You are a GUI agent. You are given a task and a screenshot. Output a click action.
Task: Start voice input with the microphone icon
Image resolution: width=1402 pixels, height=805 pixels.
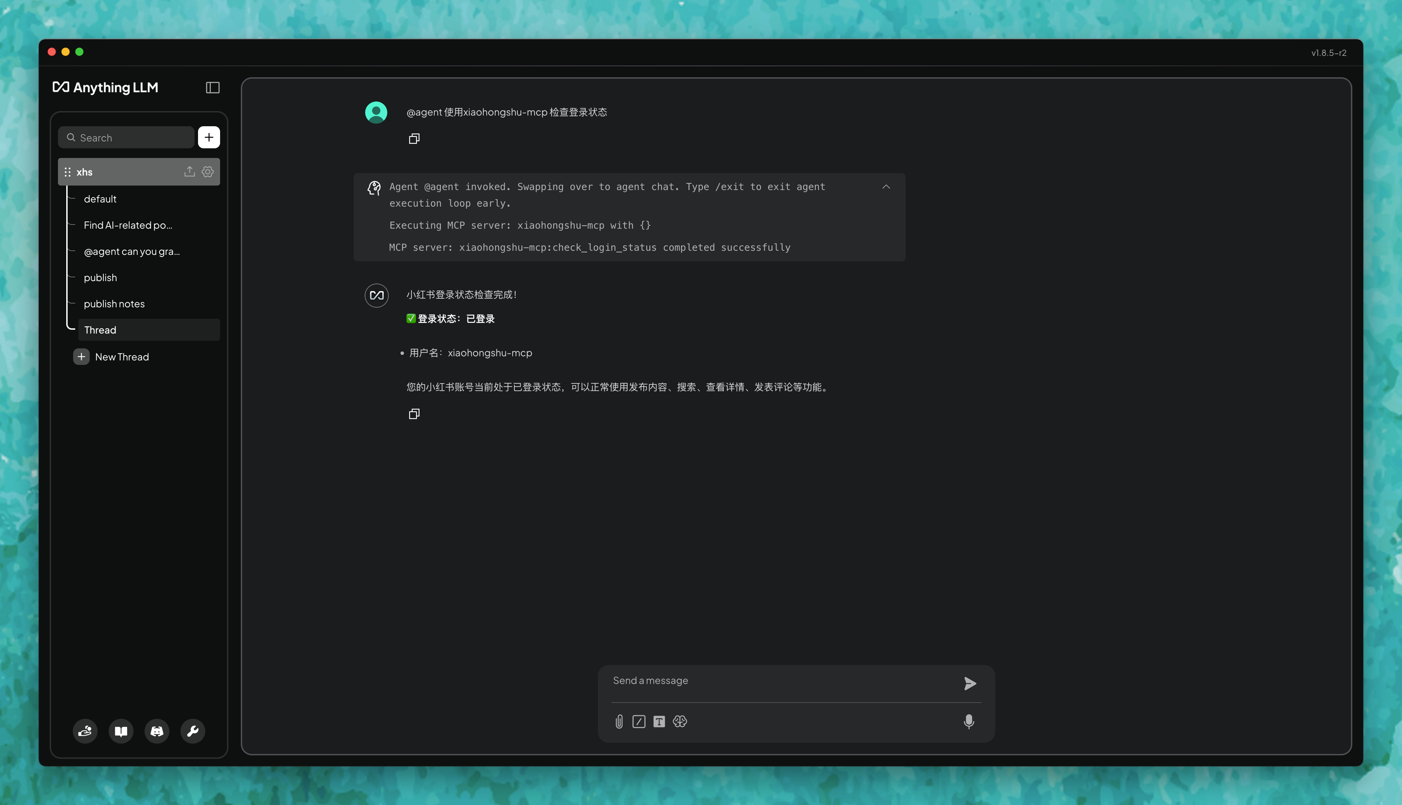969,722
